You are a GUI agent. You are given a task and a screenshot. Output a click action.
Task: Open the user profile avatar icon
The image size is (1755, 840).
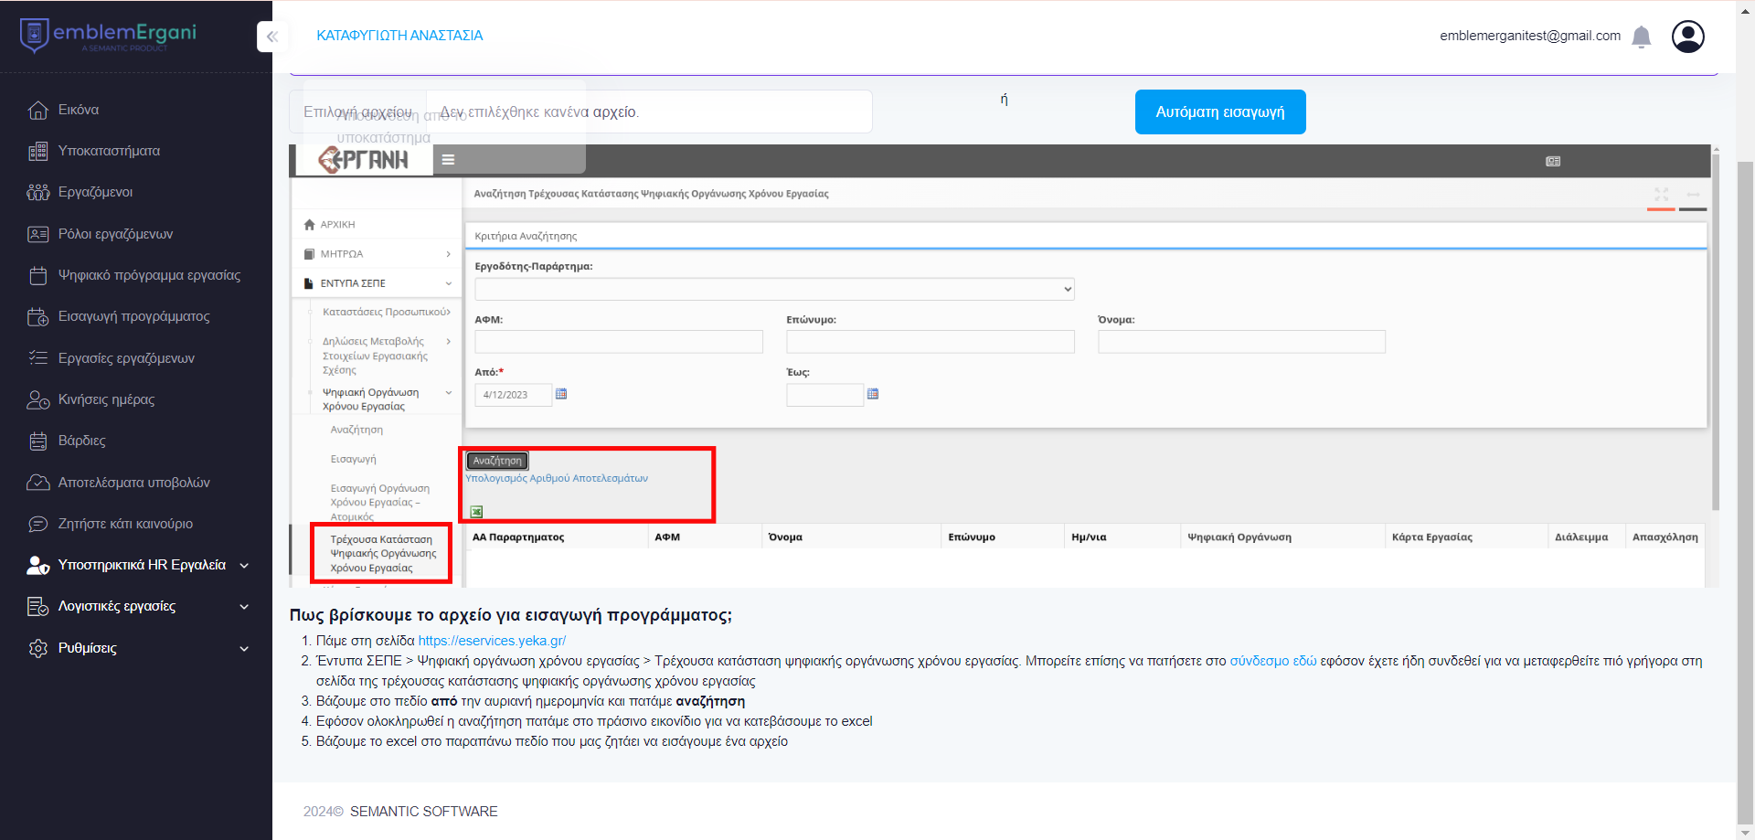1687,37
